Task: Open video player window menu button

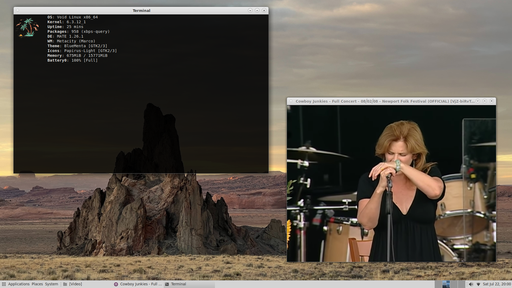Action: pyautogui.click(x=291, y=101)
